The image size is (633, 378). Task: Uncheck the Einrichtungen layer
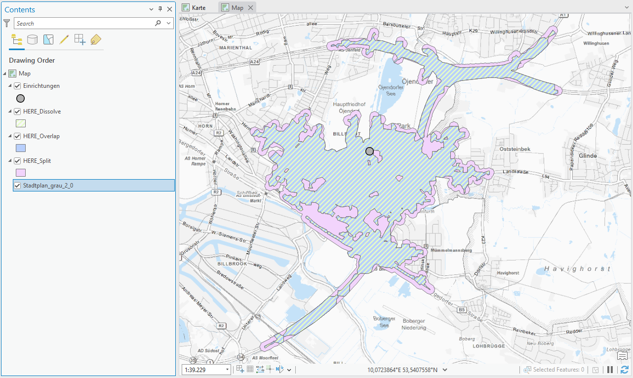pyautogui.click(x=17, y=86)
